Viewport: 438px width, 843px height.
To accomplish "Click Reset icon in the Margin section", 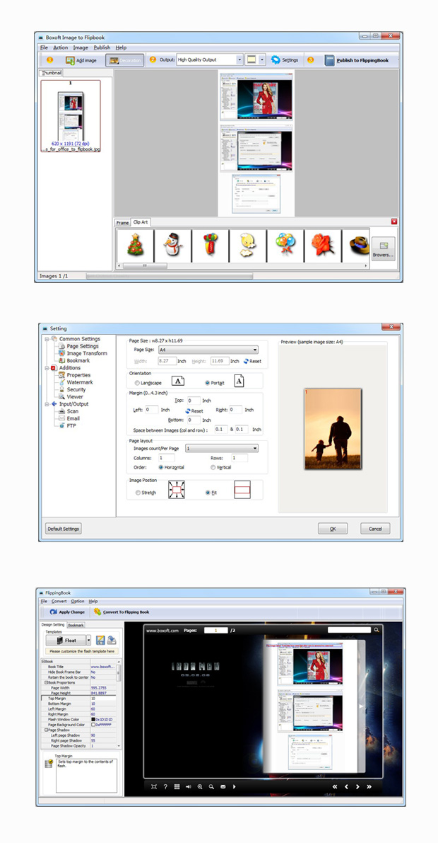I will pyautogui.click(x=188, y=411).
